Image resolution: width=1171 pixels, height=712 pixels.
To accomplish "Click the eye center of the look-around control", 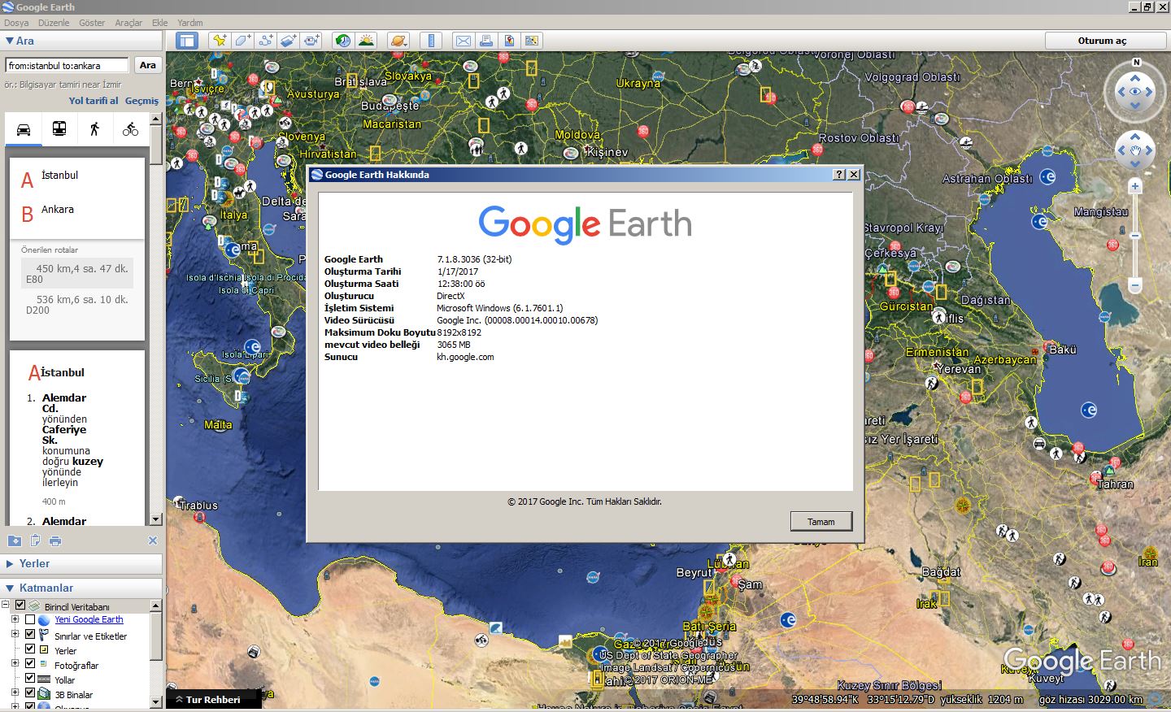I will point(1135,91).
